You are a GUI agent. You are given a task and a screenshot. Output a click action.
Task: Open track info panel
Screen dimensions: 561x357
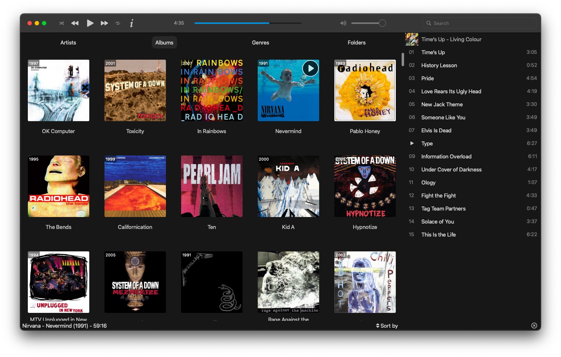[x=132, y=23]
